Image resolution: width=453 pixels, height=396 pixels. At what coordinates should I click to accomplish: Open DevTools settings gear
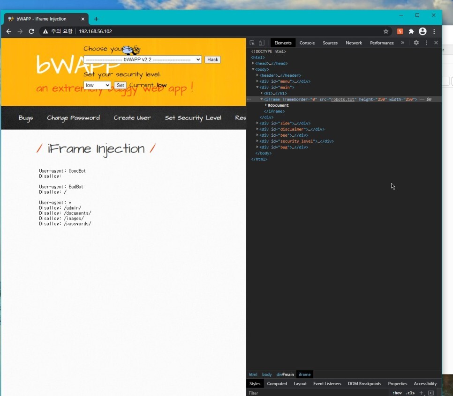(x=416, y=43)
